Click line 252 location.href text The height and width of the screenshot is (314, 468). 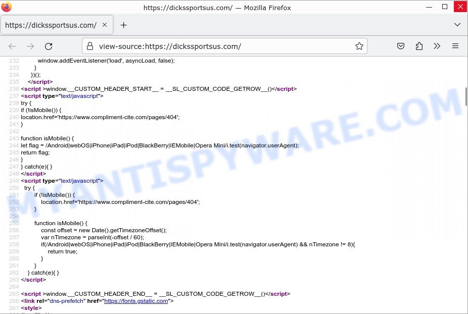tap(120, 202)
